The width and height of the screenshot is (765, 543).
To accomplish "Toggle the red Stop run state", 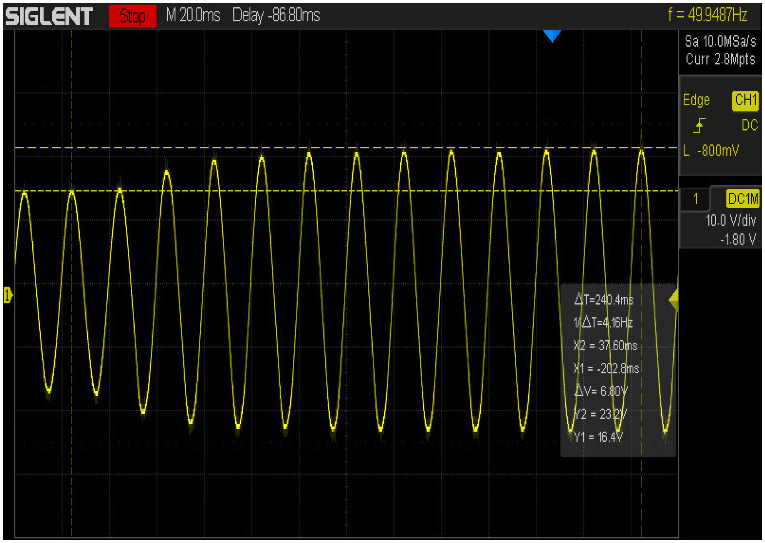I will (x=132, y=16).
